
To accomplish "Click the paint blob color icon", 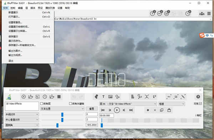I will click(x=96, y=97).
